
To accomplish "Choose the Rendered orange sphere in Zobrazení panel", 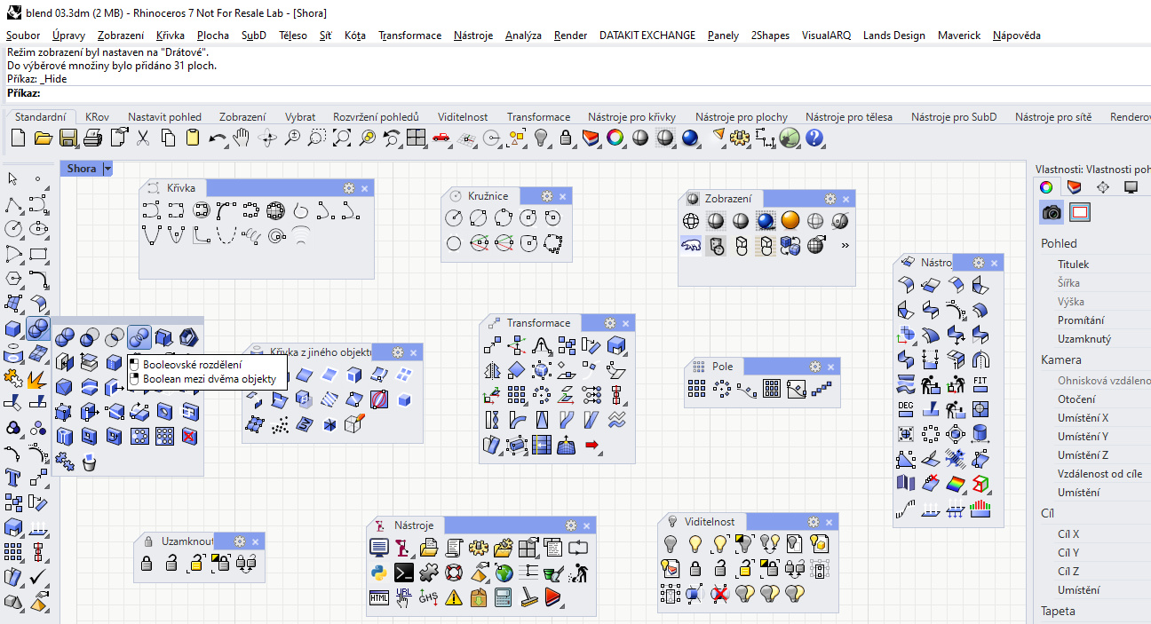I will click(790, 220).
